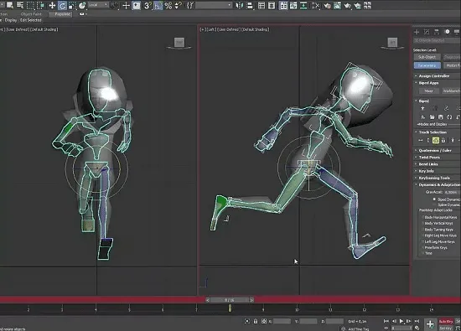
Task: Open the Display menu item
Action: pyautogui.click(x=11, y=20)
